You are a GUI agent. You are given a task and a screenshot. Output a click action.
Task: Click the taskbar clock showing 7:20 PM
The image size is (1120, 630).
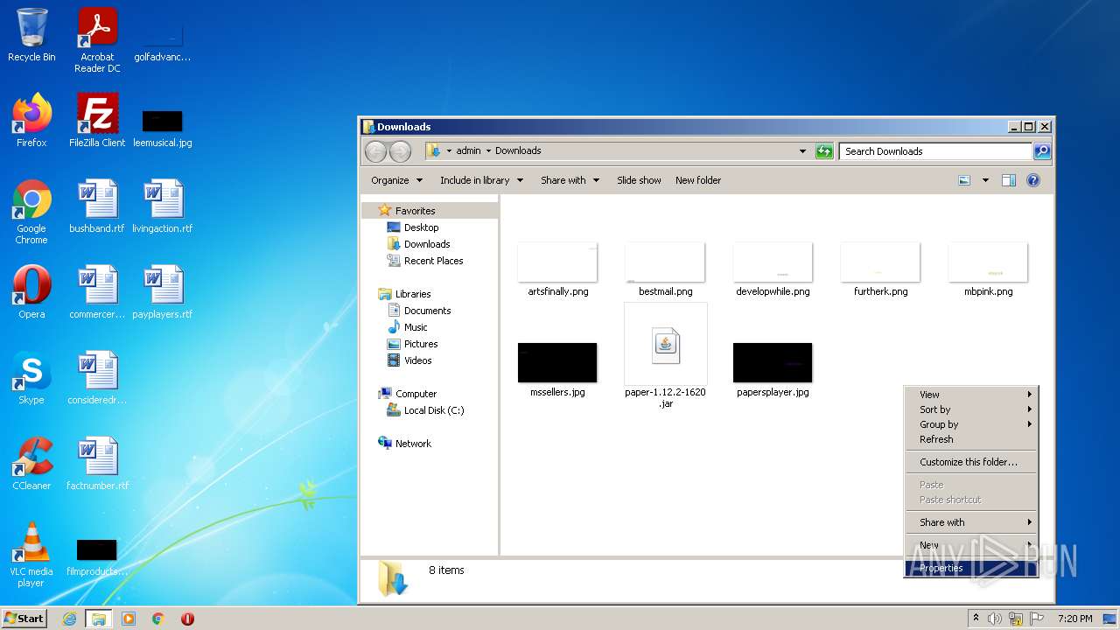click(x=1074, y=619)
